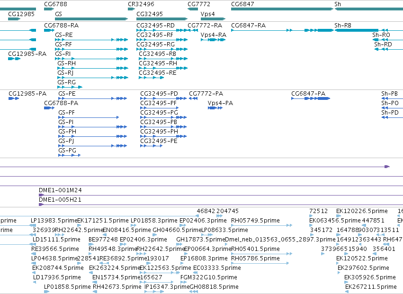
Task: Select EST EK120226.5prime
Action: click(x=339, y=216)
